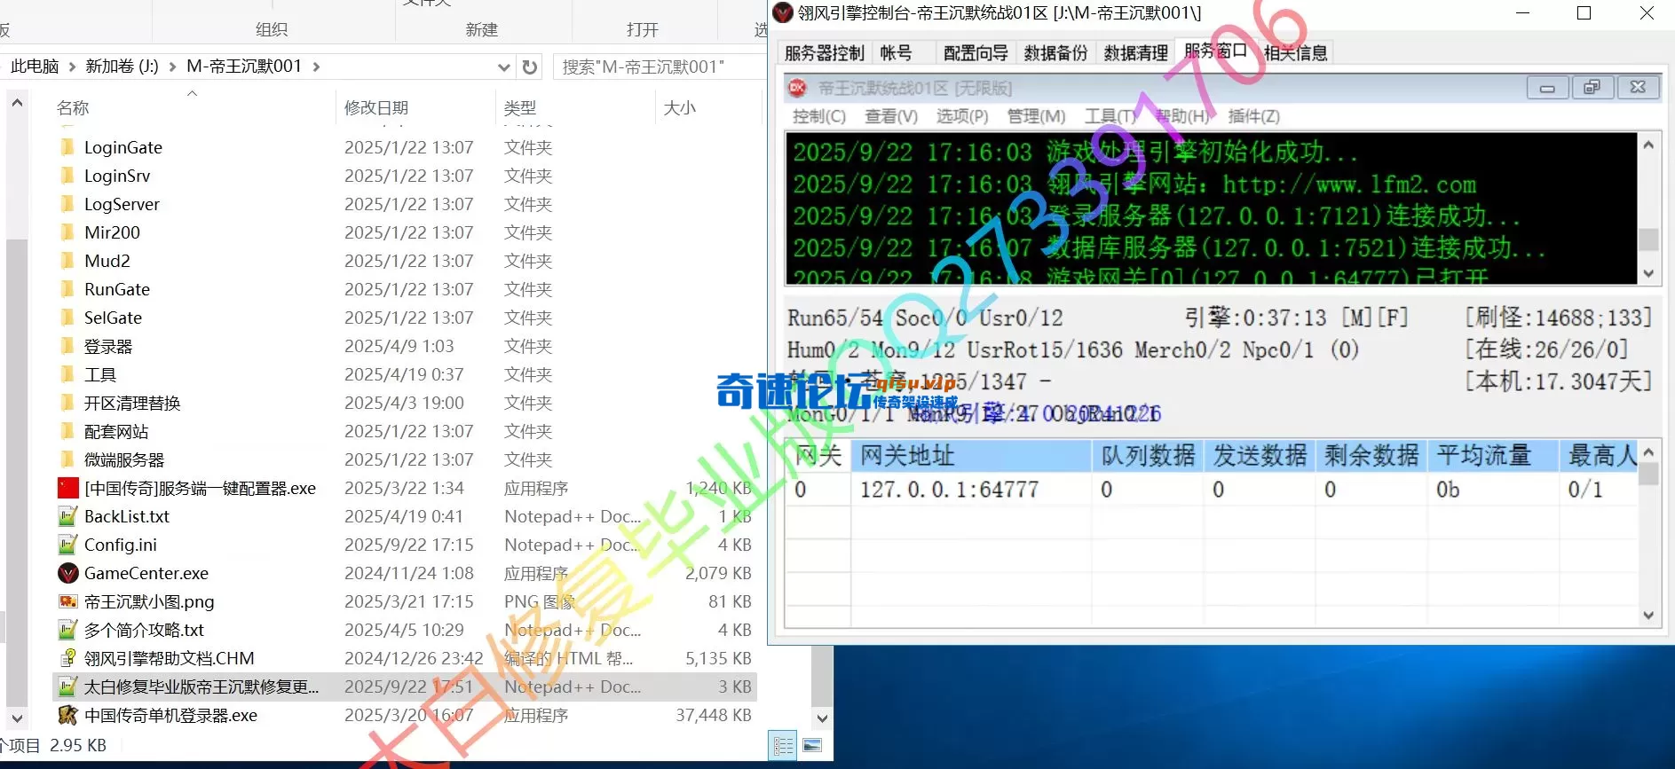The width and height of the screenshot is (1675, 769).
Task: Select the 微端服务器 folder icon
Action: pyautogui.click(x=67, y=459)
